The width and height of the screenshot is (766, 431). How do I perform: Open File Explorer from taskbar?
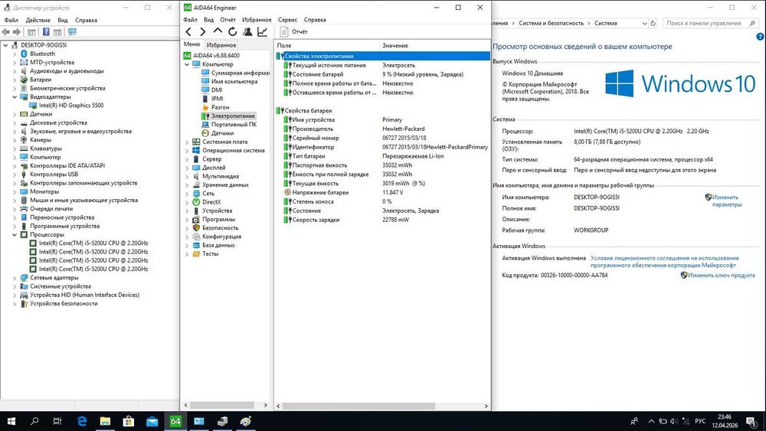(x=105, y=421)
